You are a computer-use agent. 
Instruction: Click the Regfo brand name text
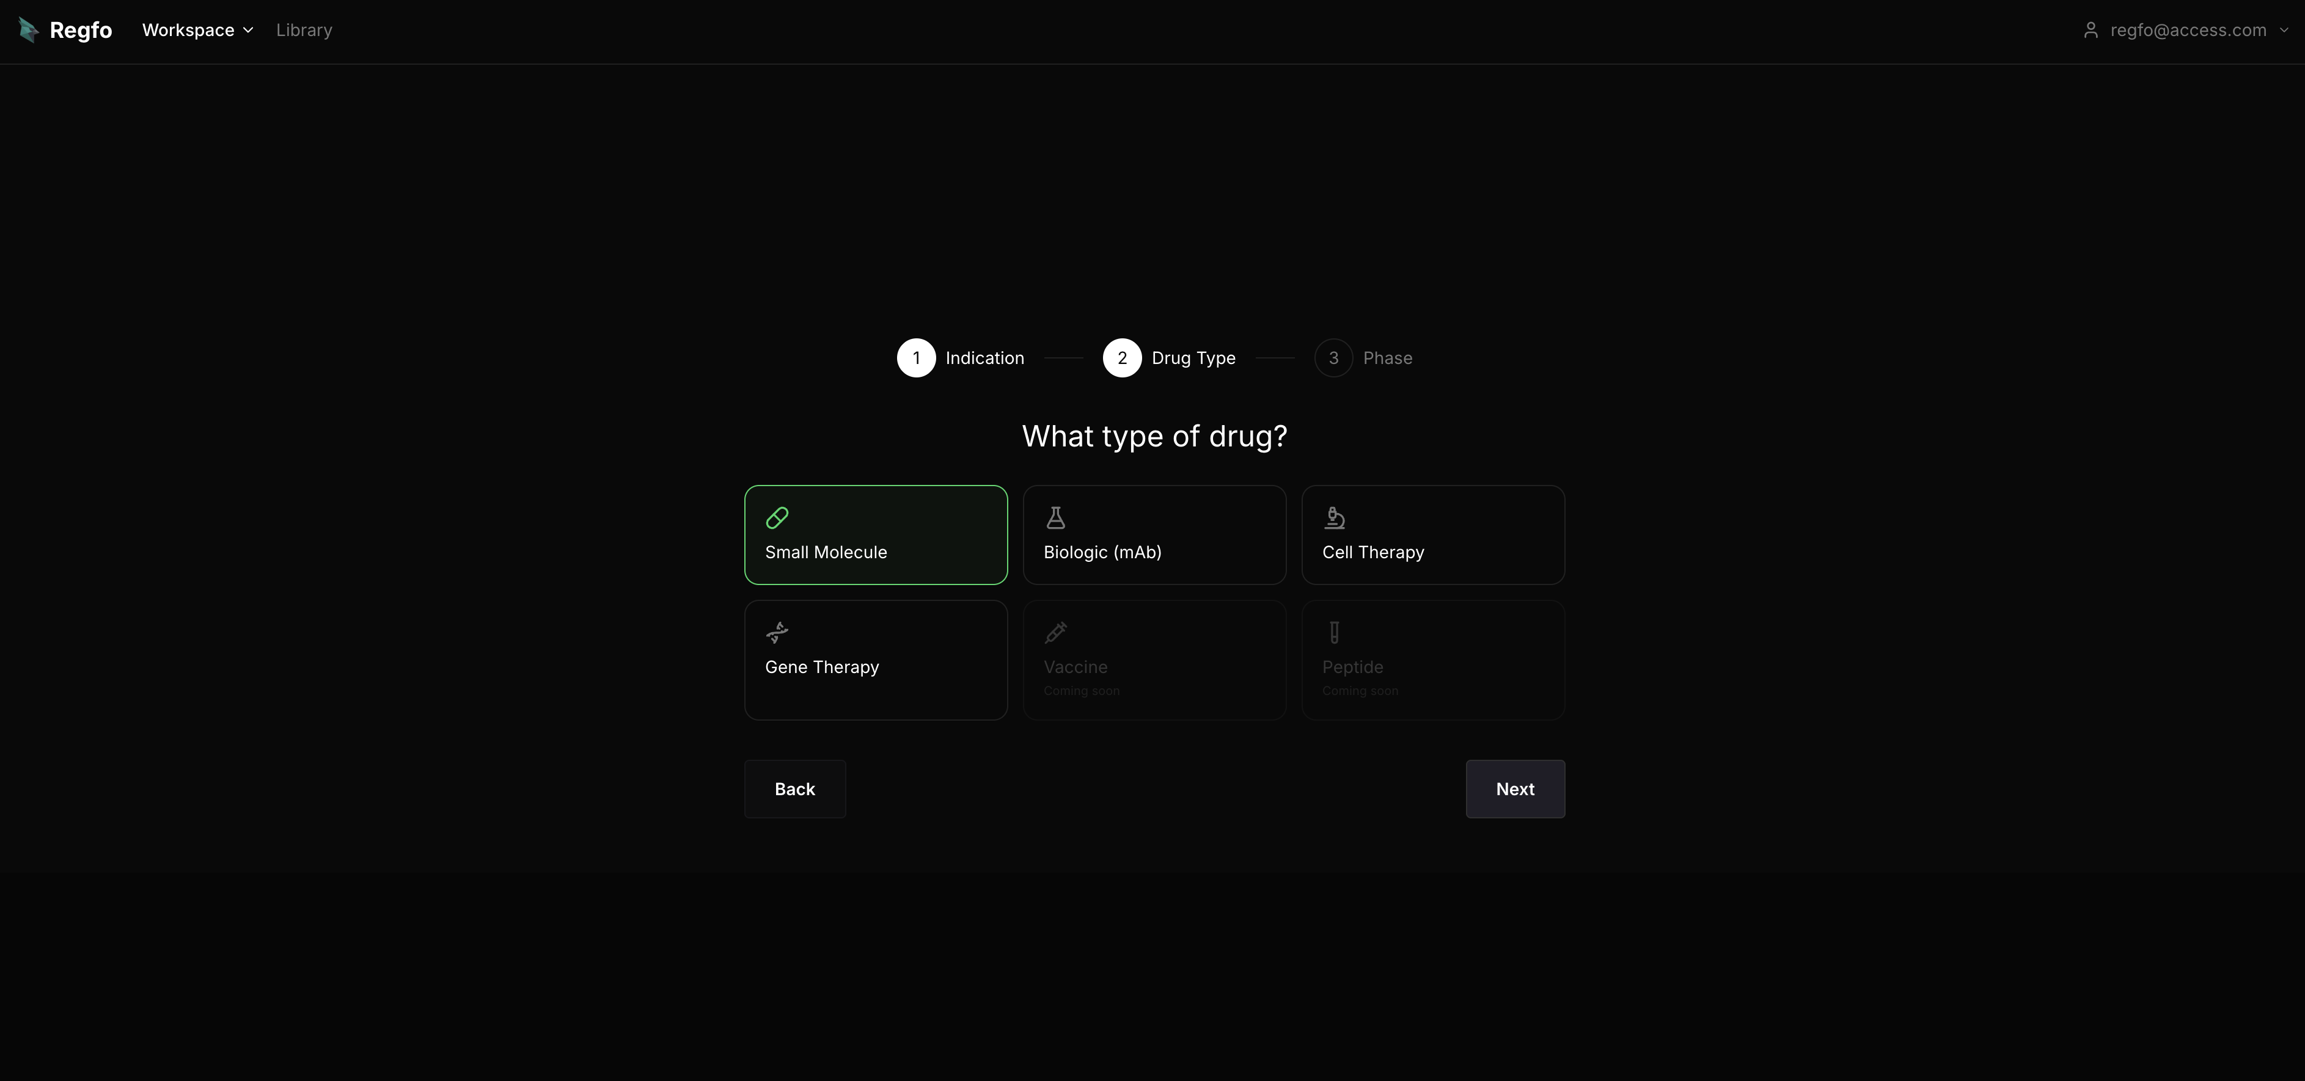[x=81, y=31]
